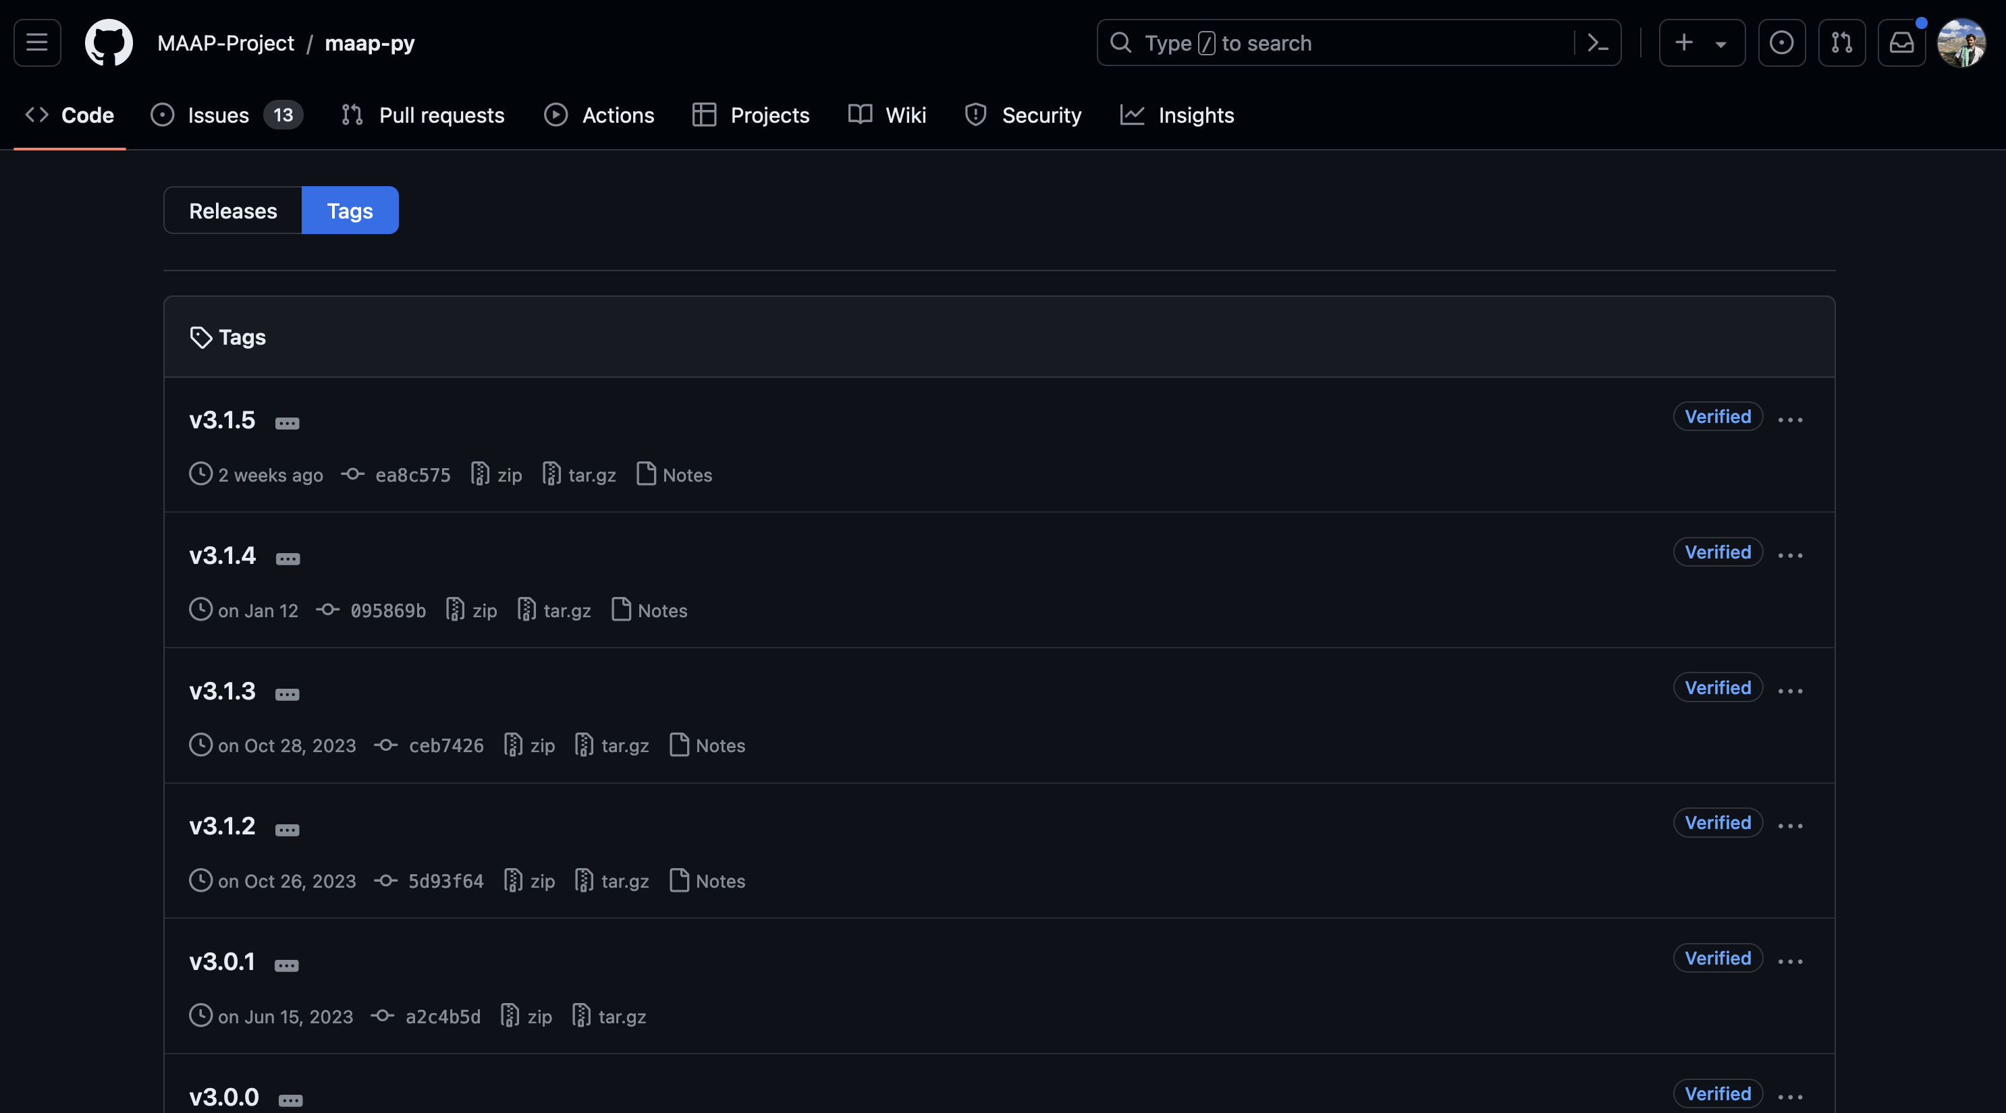Expand v3.1.4 tag message ellipsis

point(288,558)
